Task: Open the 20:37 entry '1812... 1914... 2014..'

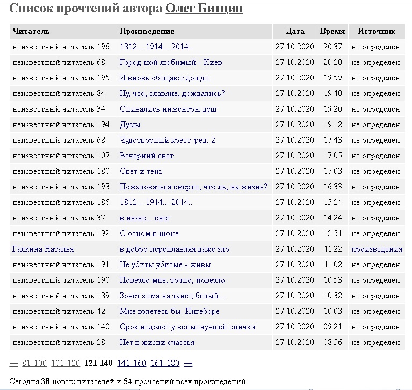Action: [156, 47]
